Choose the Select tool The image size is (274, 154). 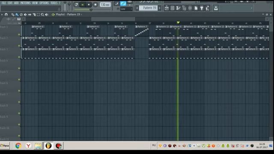point(38,15)
